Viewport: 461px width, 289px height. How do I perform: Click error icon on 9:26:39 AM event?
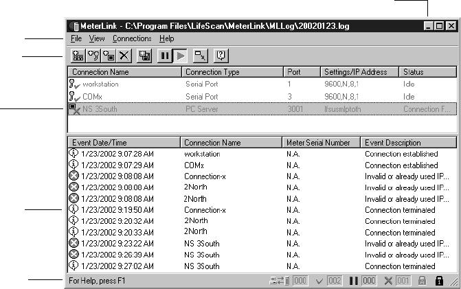coord(74,255)
